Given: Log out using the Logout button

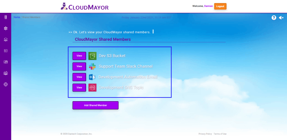Looking at the screenshot, I should click(220, 6).
